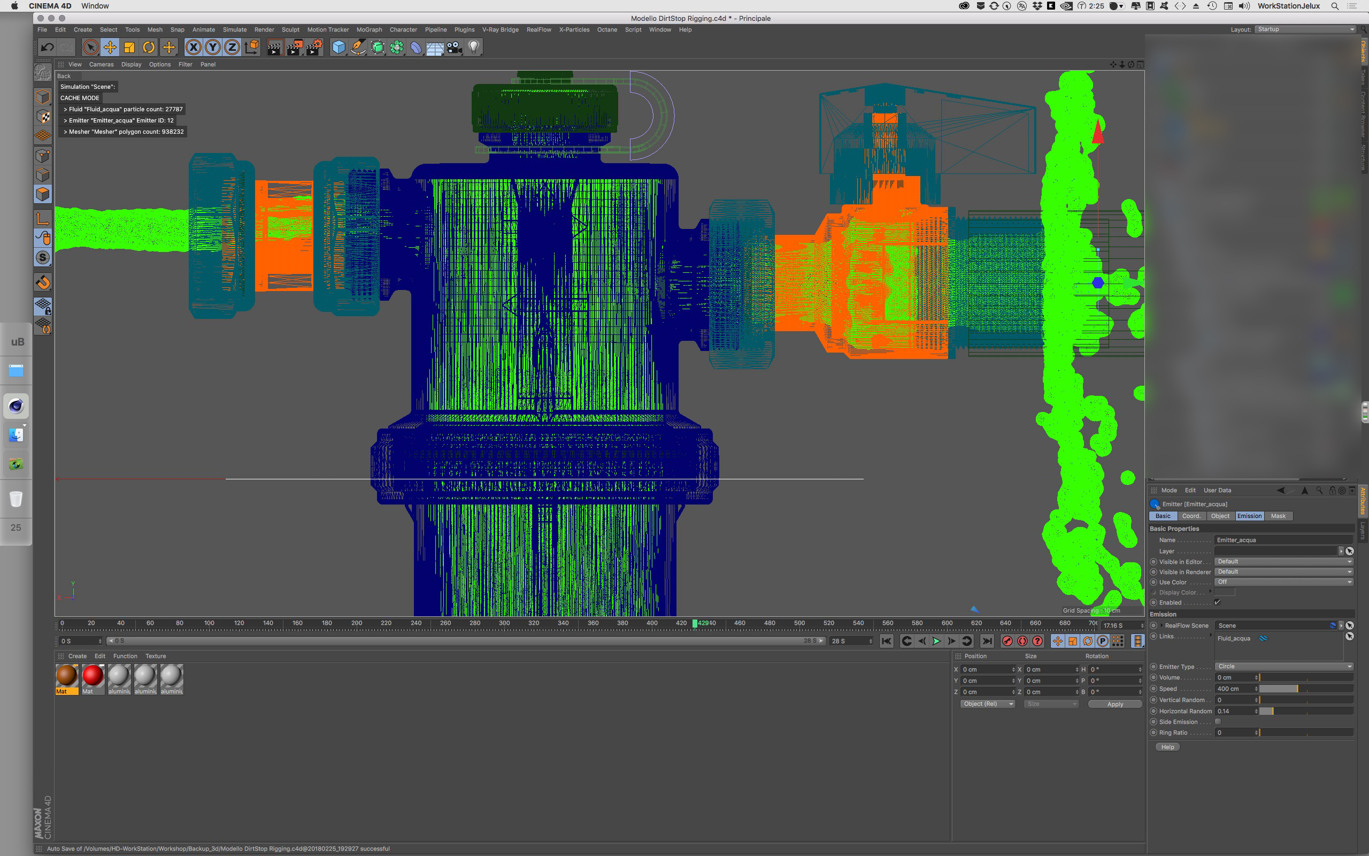
Task: Go to end of animation
Action: point(987,641)
